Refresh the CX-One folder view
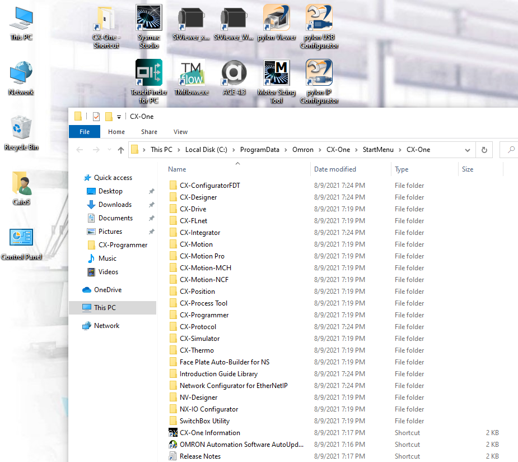The width and height of the screenshot is (518, 462). click(x=484, y=150)
